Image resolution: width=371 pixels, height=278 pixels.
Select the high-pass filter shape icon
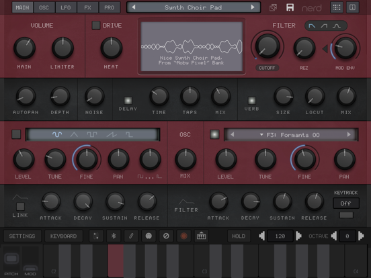pyautogui.click(x=324, y=26)
